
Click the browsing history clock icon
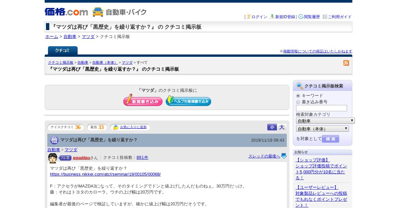coord(301,17)
